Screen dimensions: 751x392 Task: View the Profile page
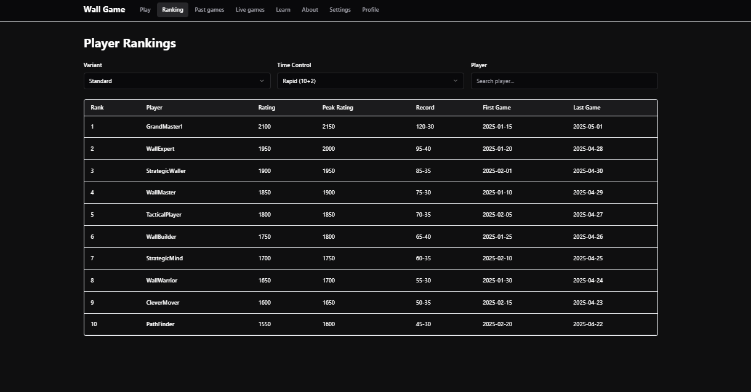[371, 10]
